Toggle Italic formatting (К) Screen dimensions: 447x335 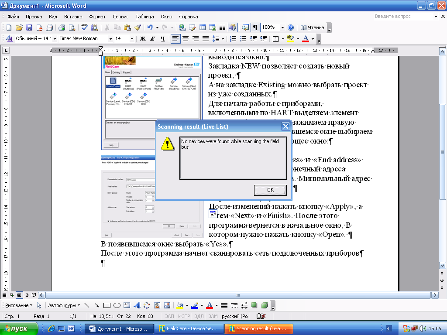pyautogui.click(x=152, y=38)
